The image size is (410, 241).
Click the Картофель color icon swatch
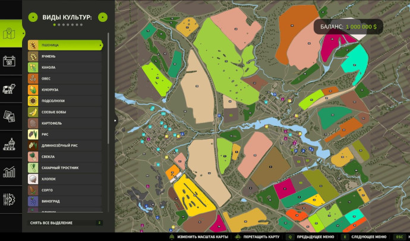point(33,123)
